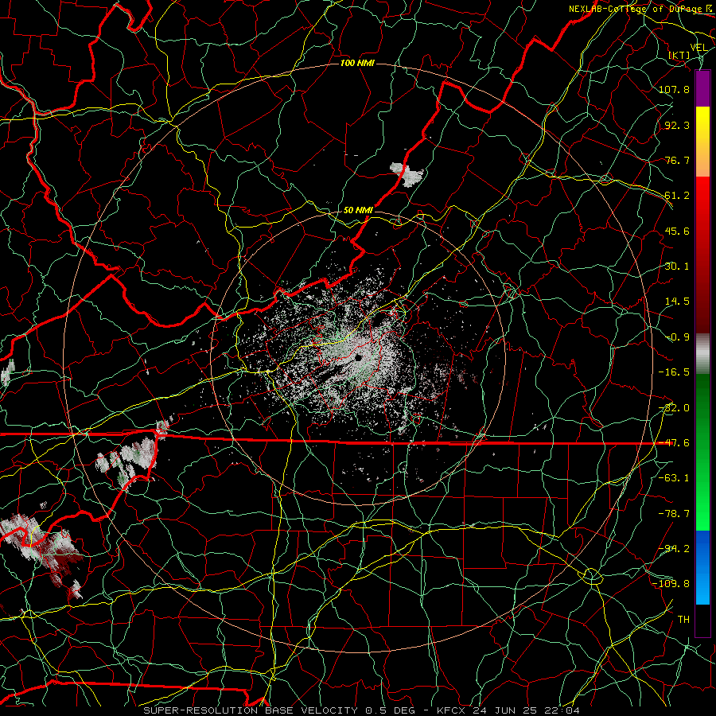This screenshot has height=716, width=716.
Task: Pick the green inbound segment of color bar
Action: pos(702,452)
